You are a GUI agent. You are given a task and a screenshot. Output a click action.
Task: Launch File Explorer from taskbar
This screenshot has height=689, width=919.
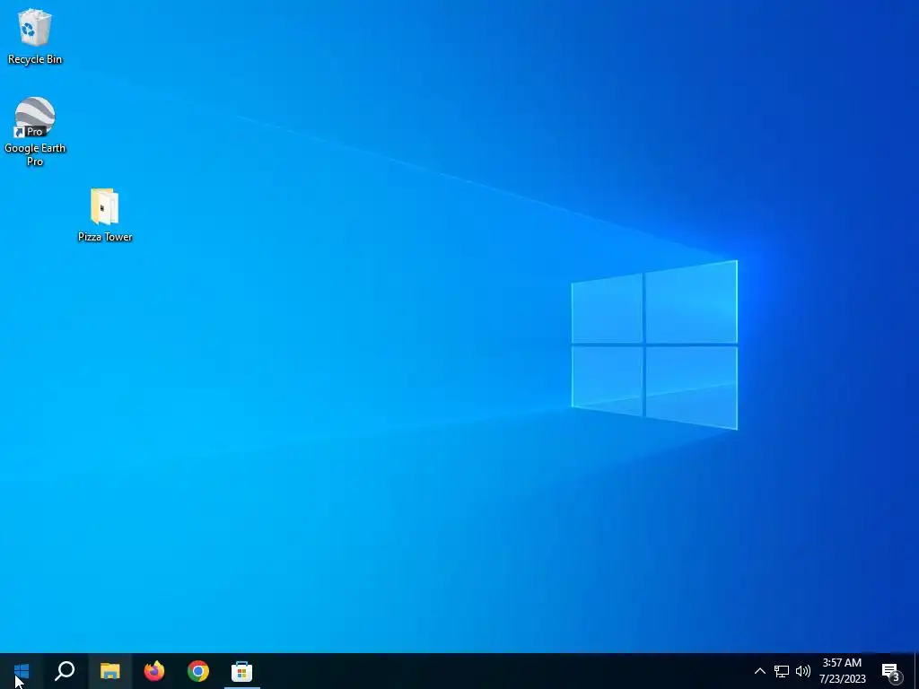click(109, 671)
